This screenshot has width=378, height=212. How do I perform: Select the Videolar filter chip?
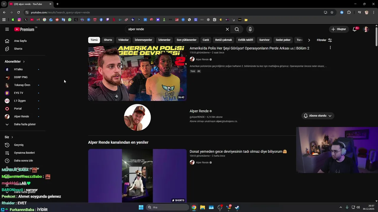click(x=123, y=40)
